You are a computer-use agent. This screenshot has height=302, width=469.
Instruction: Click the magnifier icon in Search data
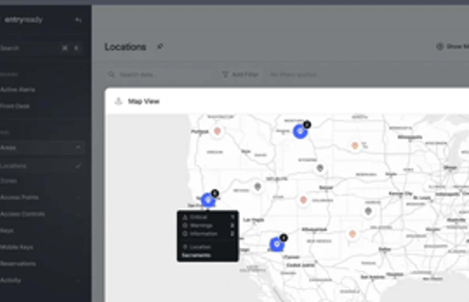click(111, 75)
